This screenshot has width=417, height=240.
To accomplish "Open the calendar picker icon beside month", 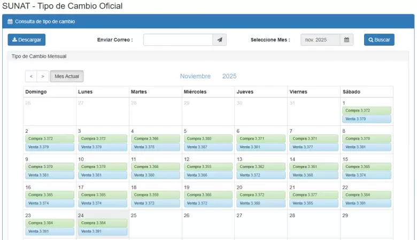I will coord(346,40).
